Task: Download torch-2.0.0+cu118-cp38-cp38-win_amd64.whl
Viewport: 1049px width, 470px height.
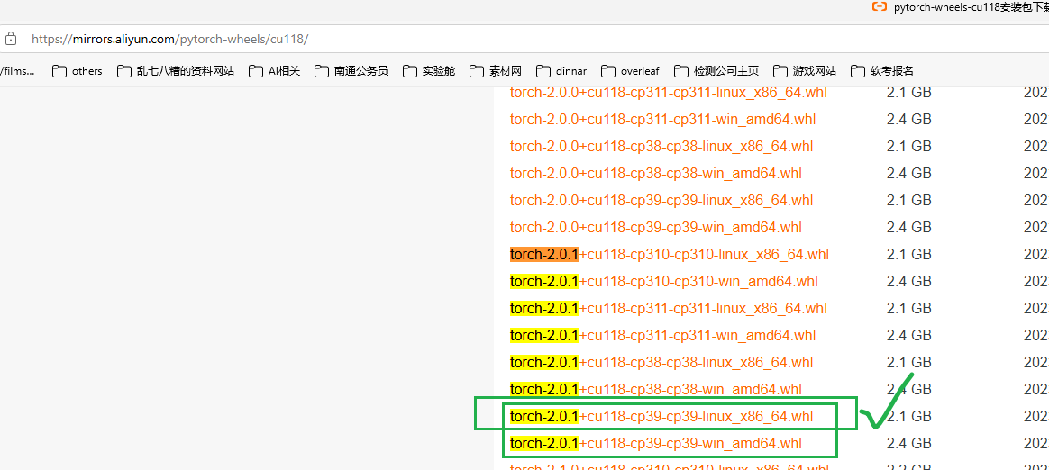Action: (656, 173)
